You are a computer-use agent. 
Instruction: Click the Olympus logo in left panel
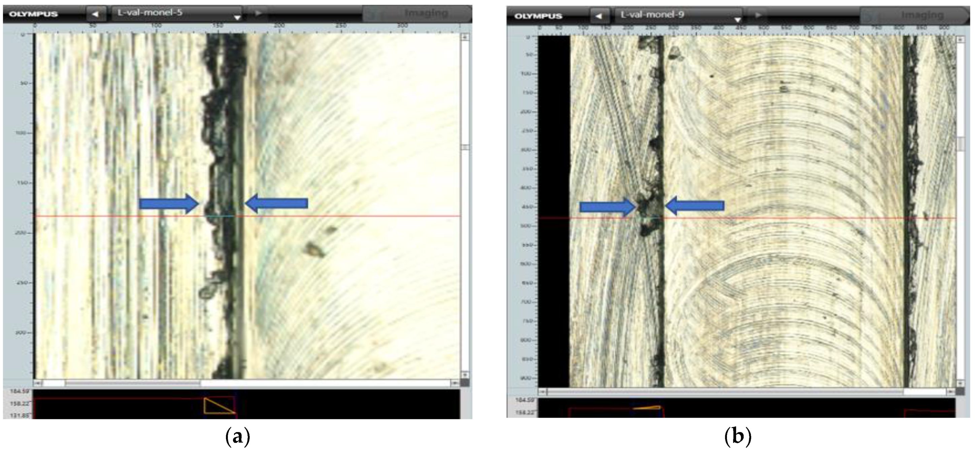(33, 14)
